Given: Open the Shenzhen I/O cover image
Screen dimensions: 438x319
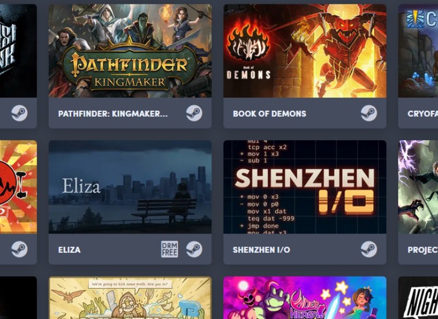Looking at the screenshot, I should click(305, 187).
